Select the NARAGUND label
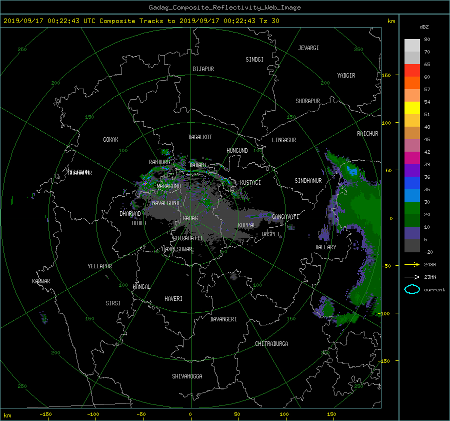 click(169, 186)
